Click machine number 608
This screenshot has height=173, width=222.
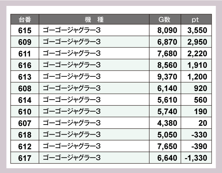tap(25, 89)
